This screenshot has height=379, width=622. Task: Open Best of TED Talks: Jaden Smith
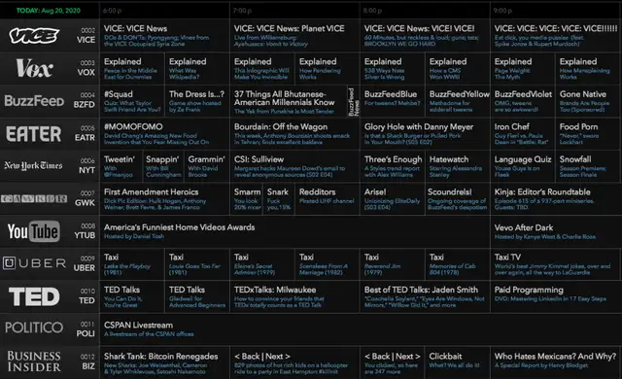[425, 296]
